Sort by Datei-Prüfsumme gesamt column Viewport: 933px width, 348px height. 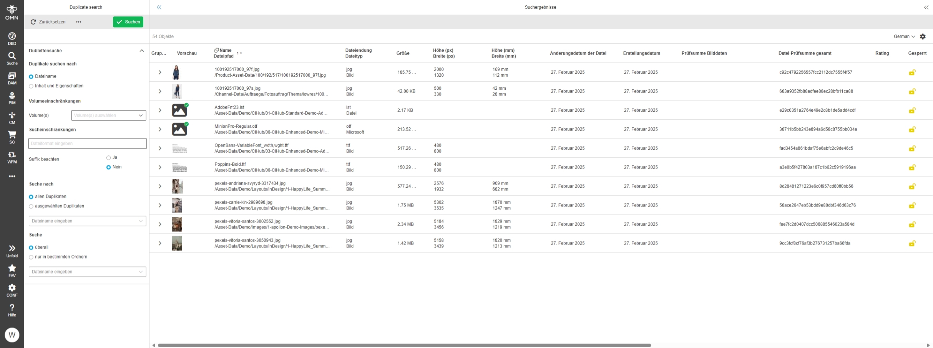click(805, 53)
